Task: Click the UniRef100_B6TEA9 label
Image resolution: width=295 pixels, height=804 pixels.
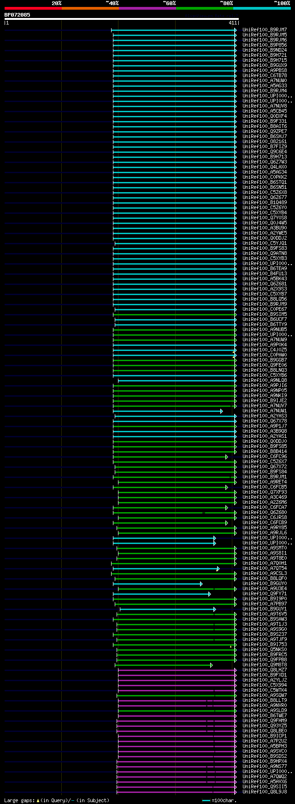Action: (265, 269)
